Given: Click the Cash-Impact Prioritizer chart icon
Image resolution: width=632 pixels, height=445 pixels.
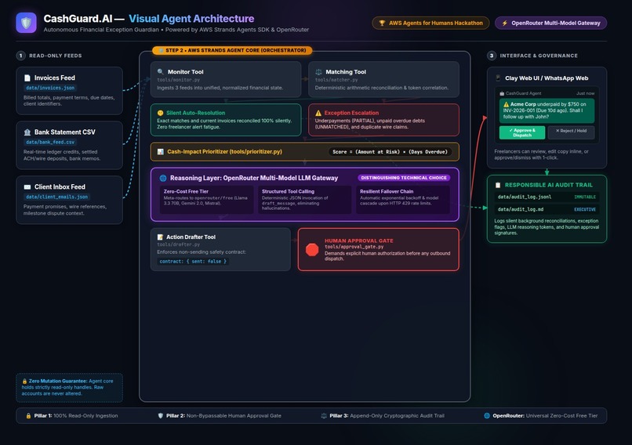Looking at the screenshot, I should pos(161,151).
